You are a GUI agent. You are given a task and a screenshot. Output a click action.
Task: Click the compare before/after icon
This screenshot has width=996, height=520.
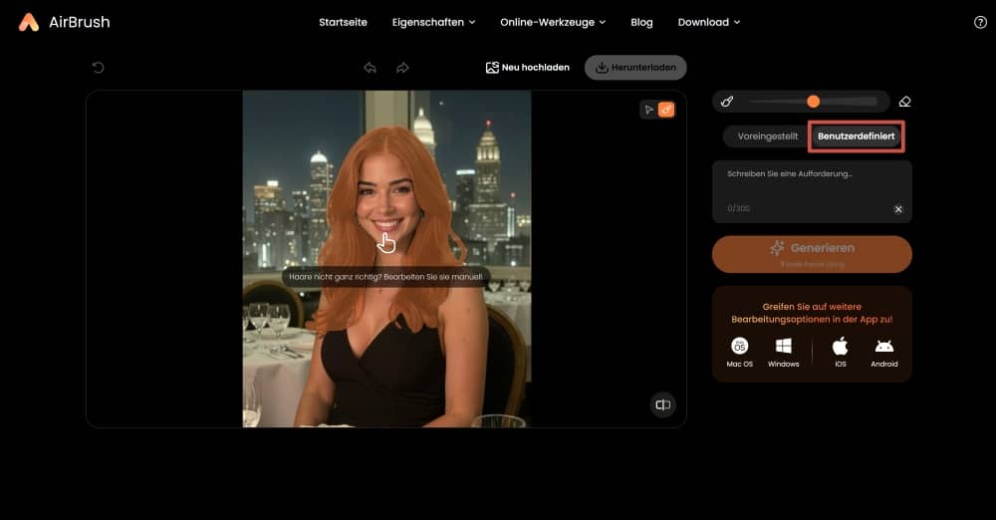coord(663,403)
